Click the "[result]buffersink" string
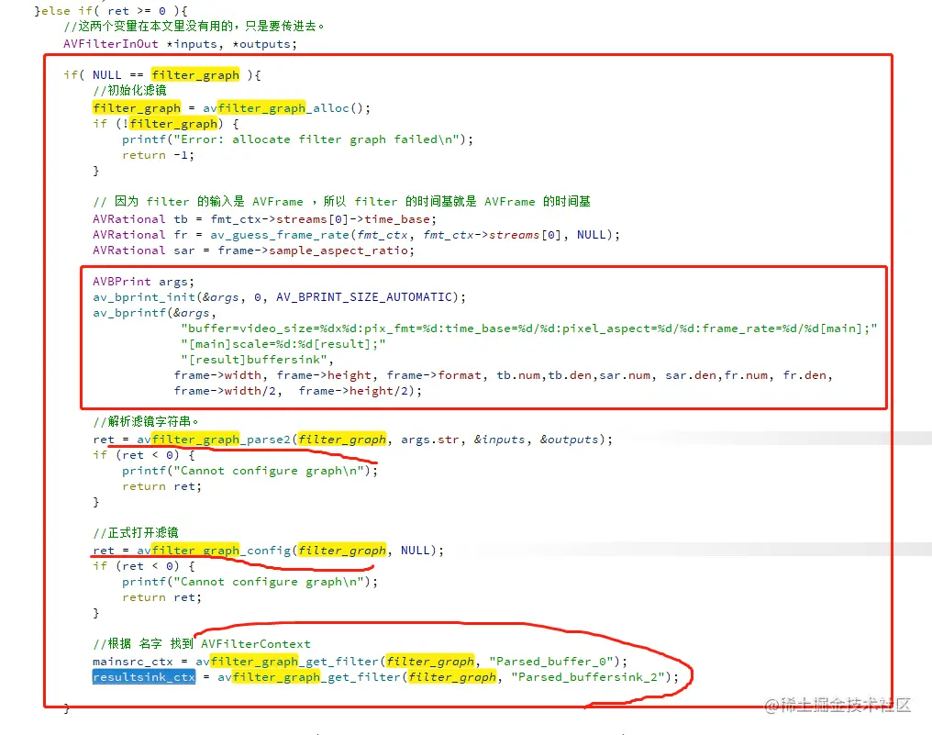Image resolution: width=932 pixels, height=735 pixels. point(254,359)
